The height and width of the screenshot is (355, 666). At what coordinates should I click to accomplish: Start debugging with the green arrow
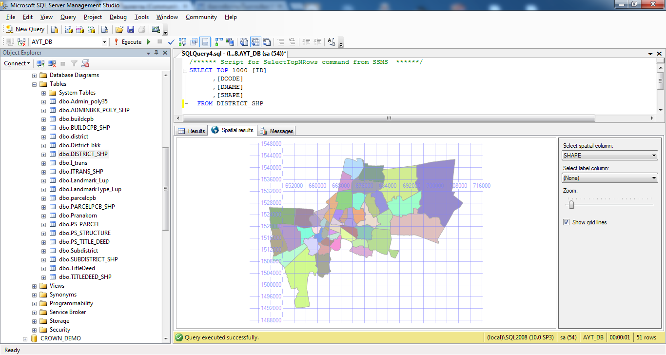tap(149, 42)
